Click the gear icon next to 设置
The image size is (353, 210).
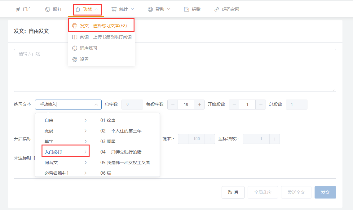pos(75,59)
